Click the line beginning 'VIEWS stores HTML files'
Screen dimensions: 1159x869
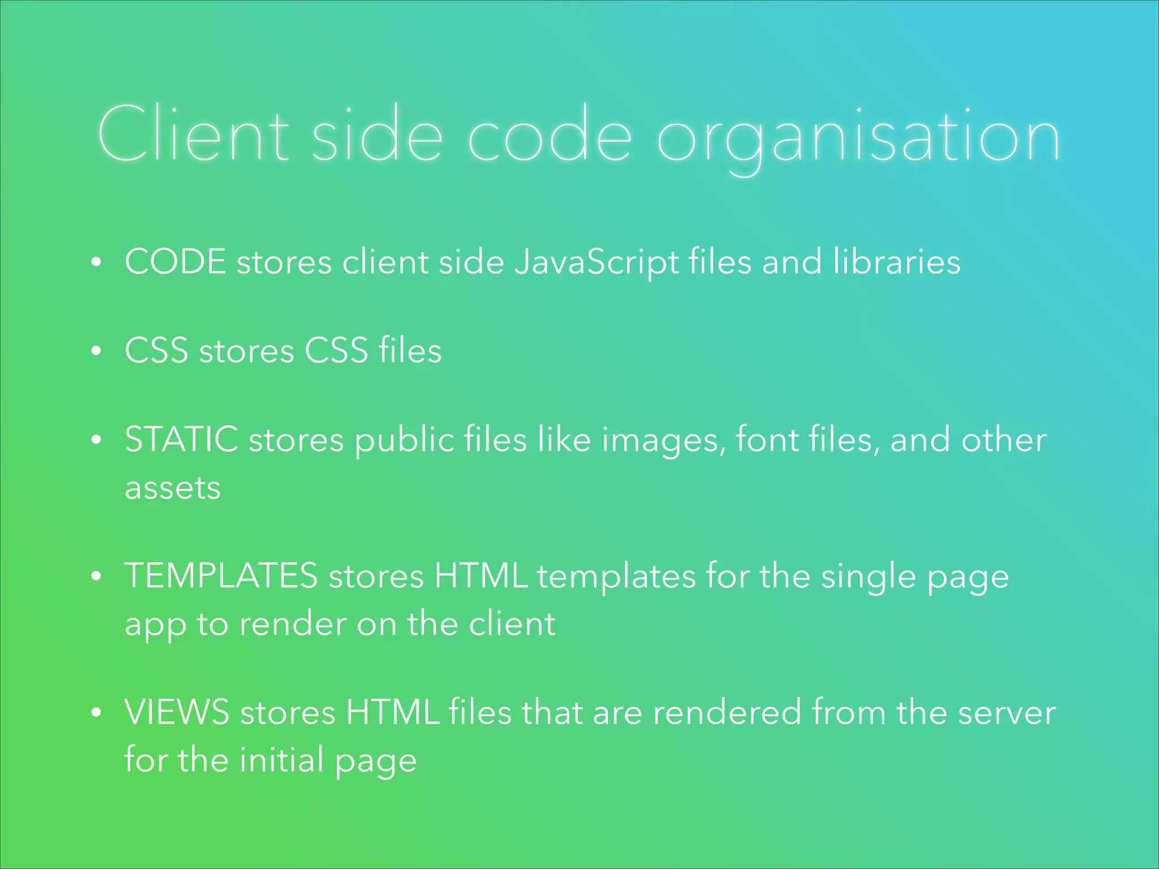590,712
